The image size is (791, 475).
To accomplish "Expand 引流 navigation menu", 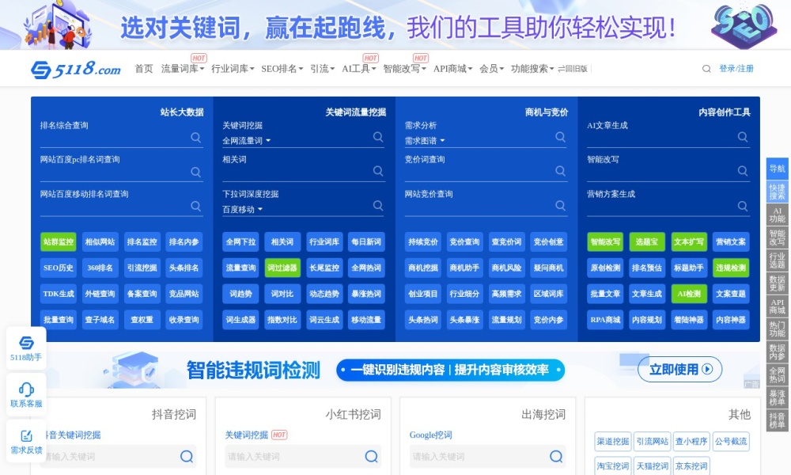I will pyautogui.click(x=323, y=69).
